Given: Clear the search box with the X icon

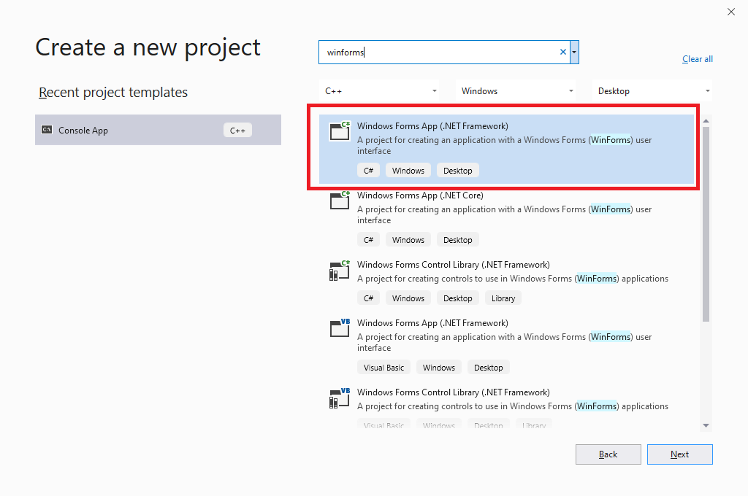Looking at the screenshot, I should (563, 52).
